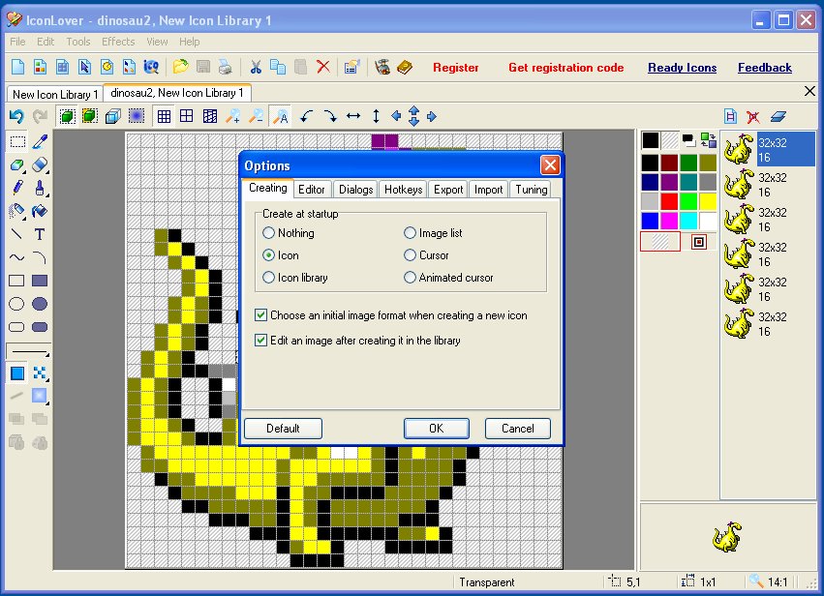Screen dimensions: 824x596
Task: Select the Animated cursor radio button
Action: point(448,278)
